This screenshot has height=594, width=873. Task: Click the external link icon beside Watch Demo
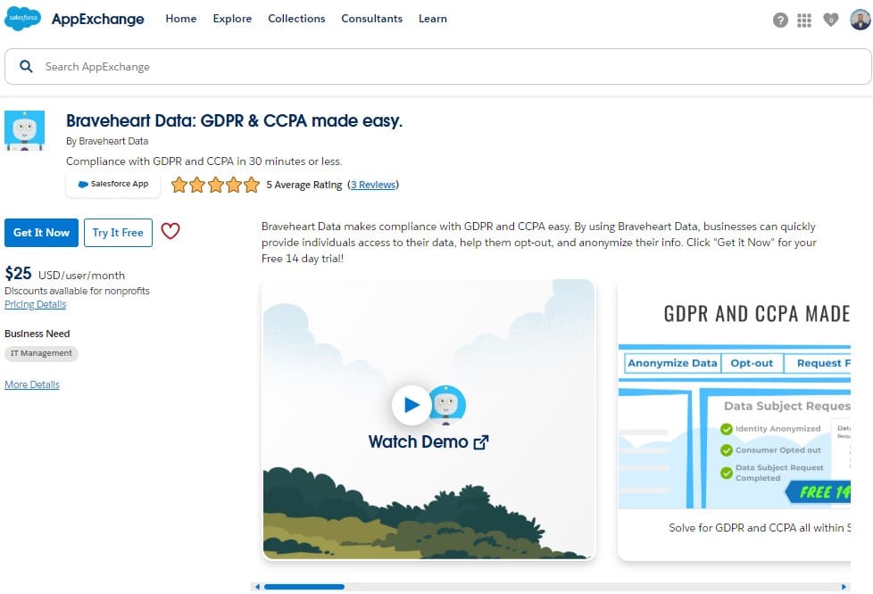coord(481,442)
